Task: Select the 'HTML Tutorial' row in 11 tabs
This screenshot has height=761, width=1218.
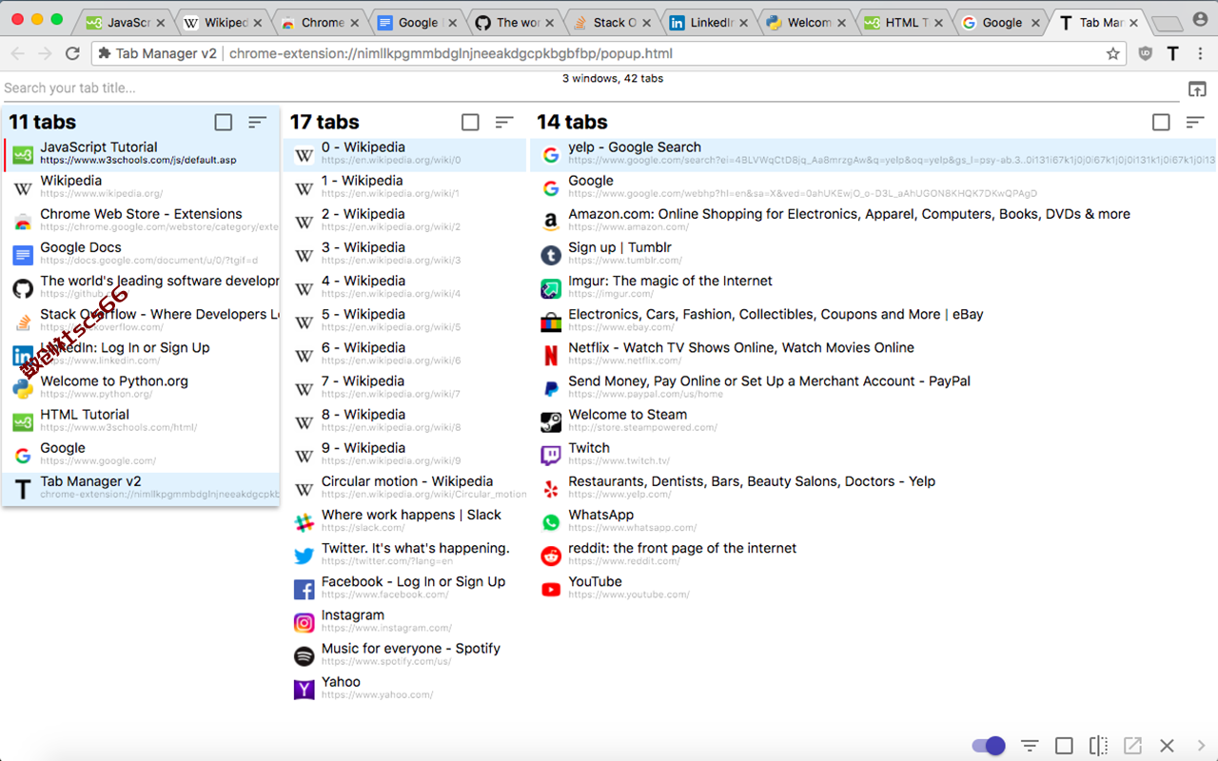Action: click(x=142, y=421)
